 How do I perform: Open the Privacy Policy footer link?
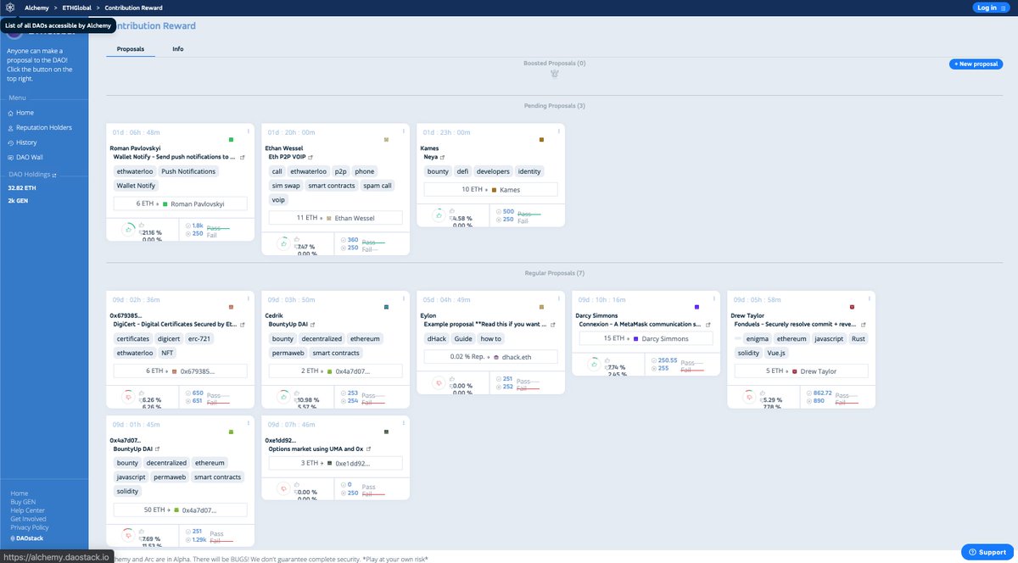[29, 527]
